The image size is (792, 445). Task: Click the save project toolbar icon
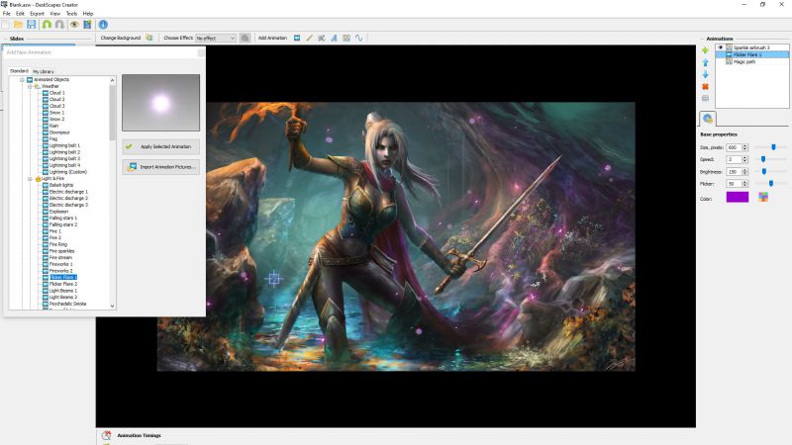(x=32, y=24)
